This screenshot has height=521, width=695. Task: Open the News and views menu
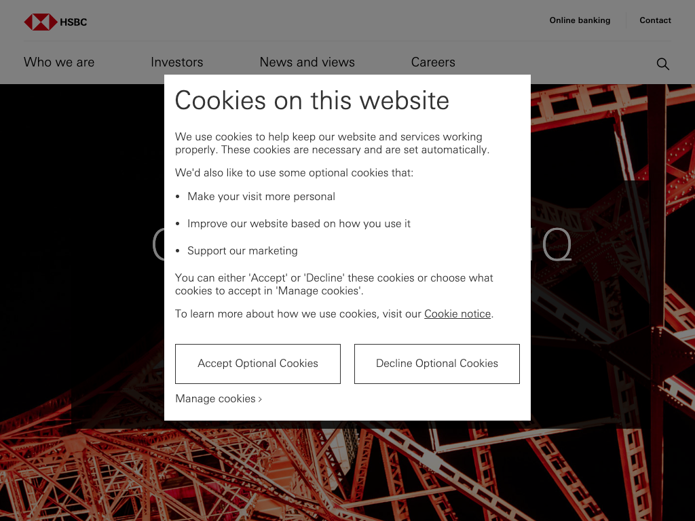coord(307,62)
